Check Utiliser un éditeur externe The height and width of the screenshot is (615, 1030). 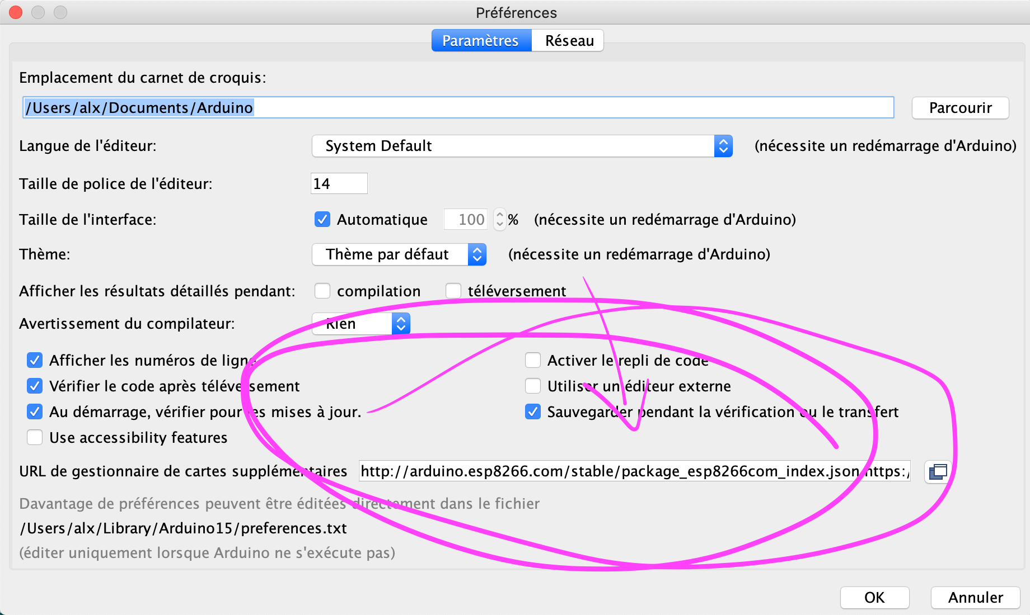coord(533,386)
